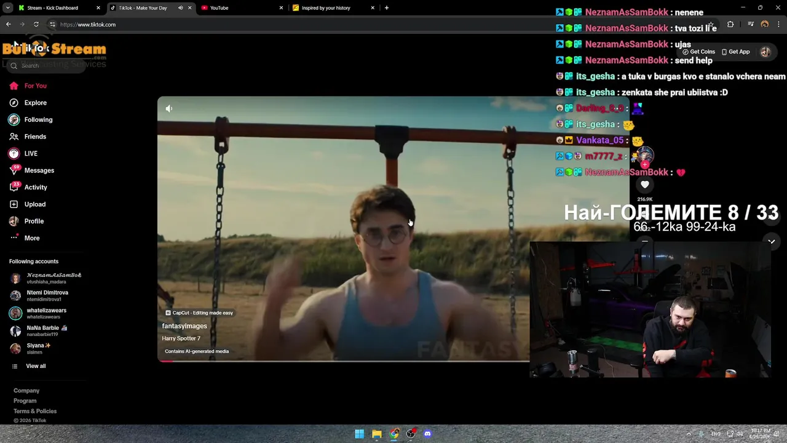Open Discord from taskbar
Viewport: 787px width, 443px height.
(428, 434)
